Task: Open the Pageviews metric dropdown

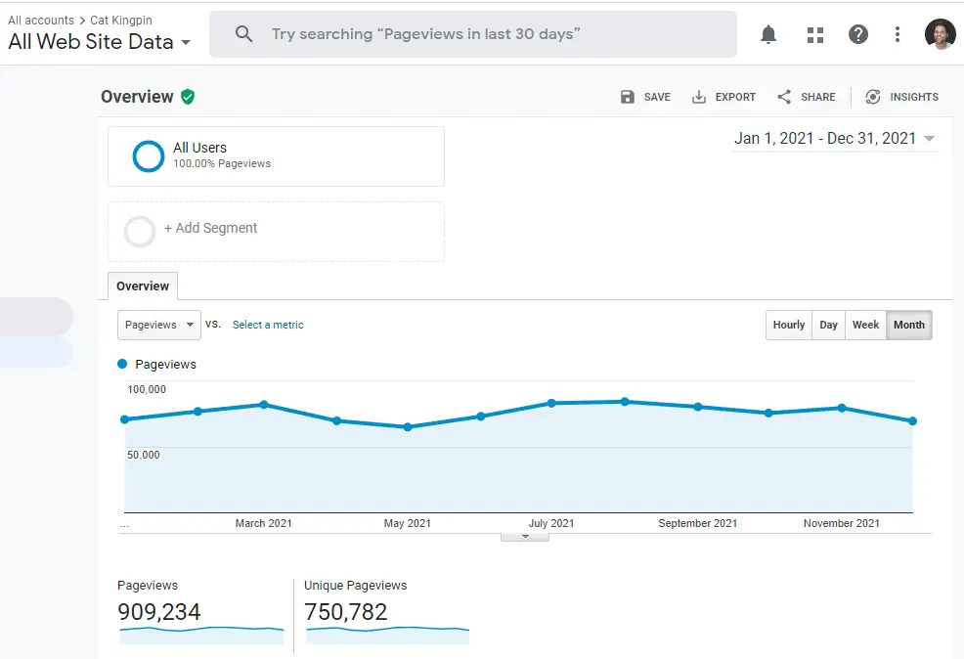Action: tap(159, 325)
